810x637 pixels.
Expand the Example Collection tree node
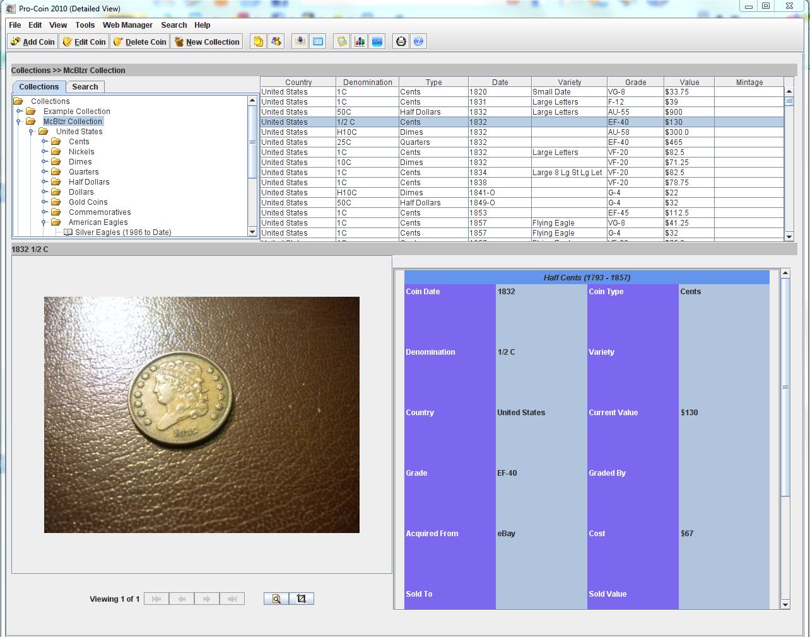point(19,112)
